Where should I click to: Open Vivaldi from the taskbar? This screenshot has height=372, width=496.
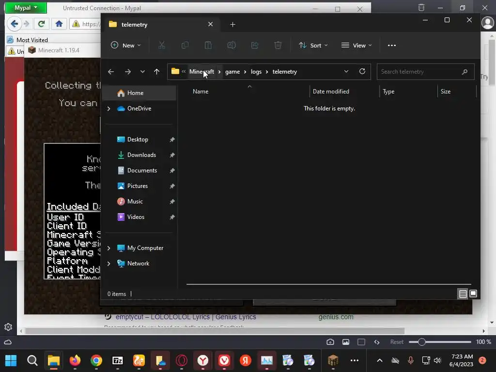(224, 360)
